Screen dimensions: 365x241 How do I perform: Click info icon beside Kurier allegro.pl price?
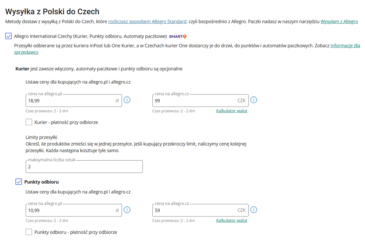point(127,100)
